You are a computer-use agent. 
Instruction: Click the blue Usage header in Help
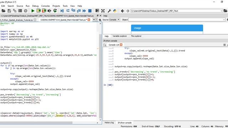point(167,28)
